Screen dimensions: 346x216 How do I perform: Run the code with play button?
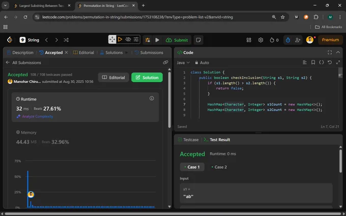tap(157, 40)
